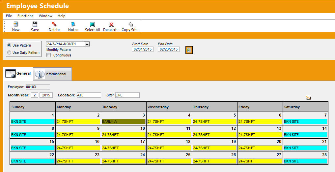Open the 24-7-PHA-MONTH pattern dropdown
This screenshot has width=335, height=172.
pyautogui.click(x=87, y=44)
